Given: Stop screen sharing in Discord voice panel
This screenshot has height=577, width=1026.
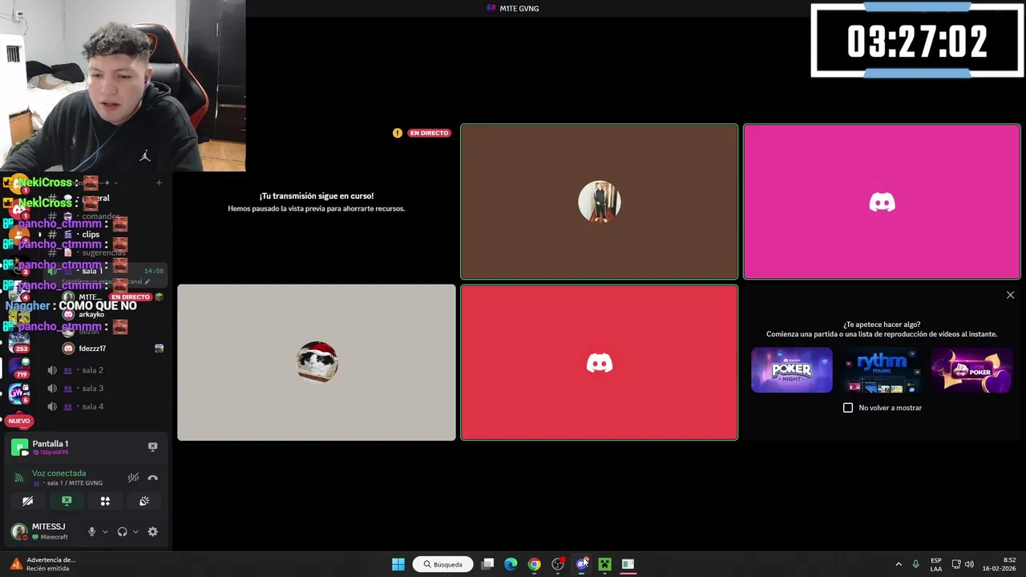Looking at the screenshot, I should pos(67,501).
